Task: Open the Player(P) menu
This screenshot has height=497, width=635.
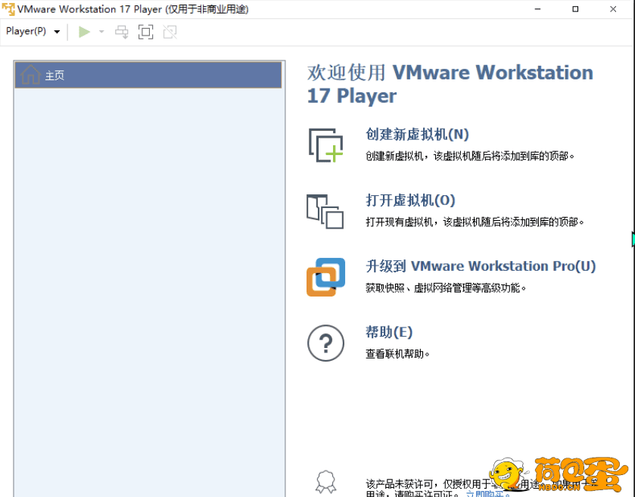Action: pyautogui.click(x=33, y=31)
